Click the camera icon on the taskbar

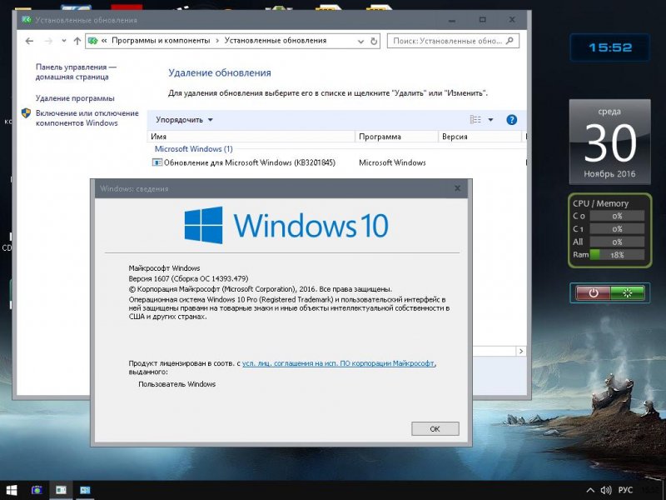37,490
